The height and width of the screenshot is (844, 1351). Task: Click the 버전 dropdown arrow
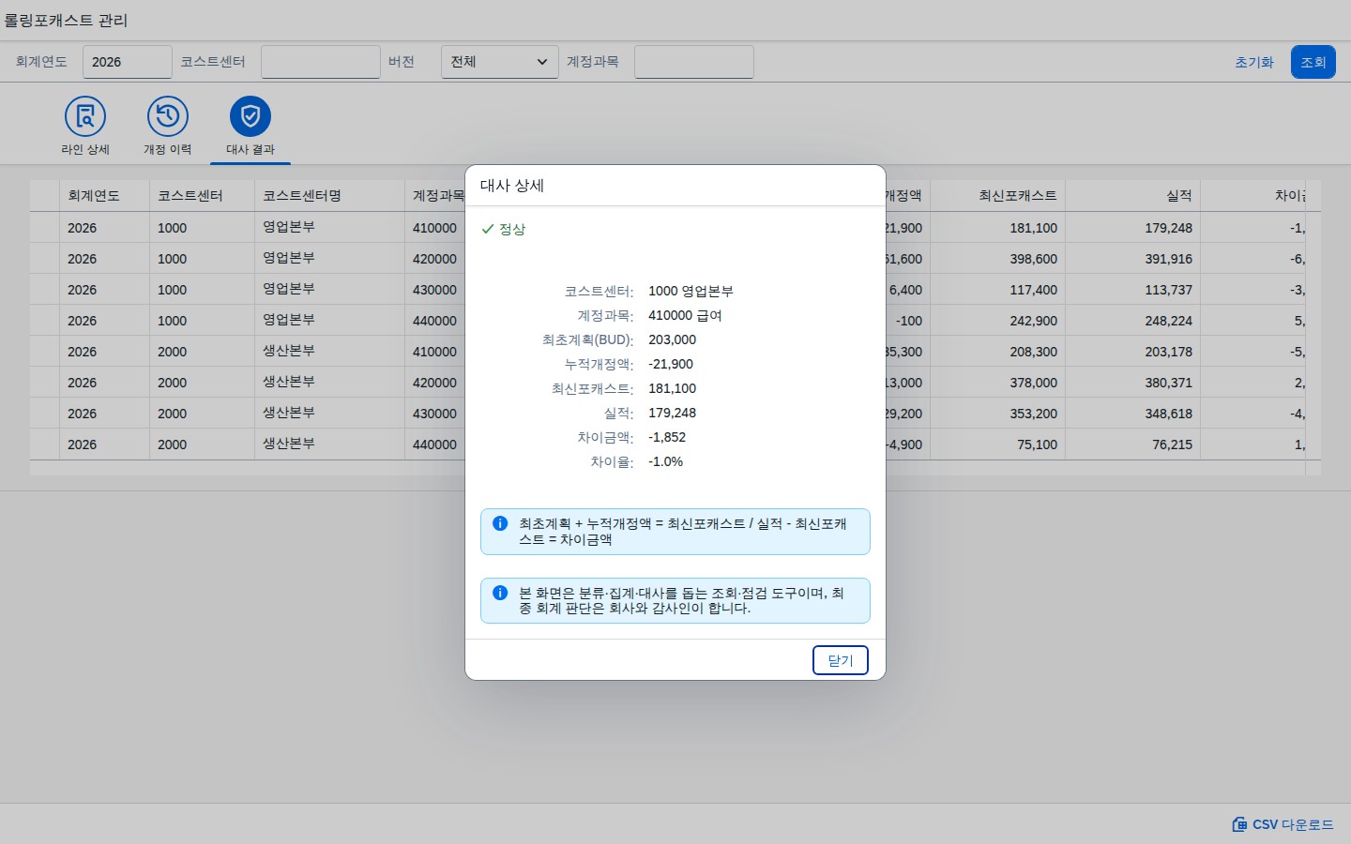click(542, 62)
